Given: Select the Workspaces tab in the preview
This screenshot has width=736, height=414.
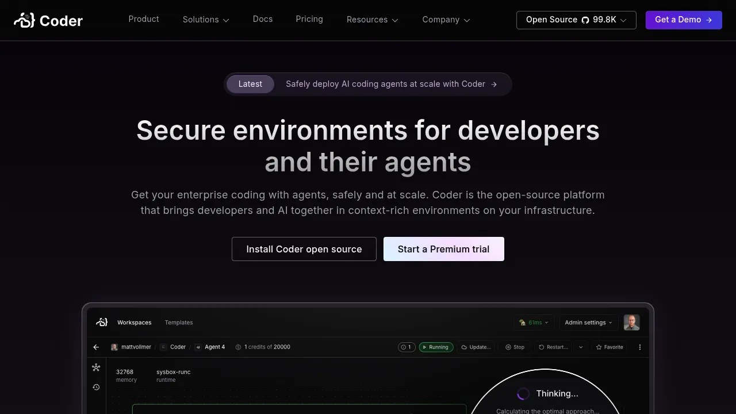Looking at the screenshot, I should point(135,323).
